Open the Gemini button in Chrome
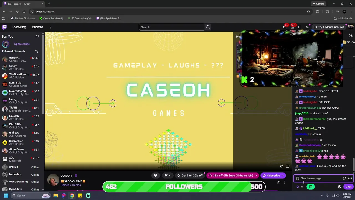355x200 pixels. point(318,4)
